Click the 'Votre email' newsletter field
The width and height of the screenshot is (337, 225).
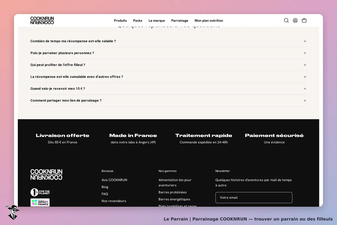(254, 198)
